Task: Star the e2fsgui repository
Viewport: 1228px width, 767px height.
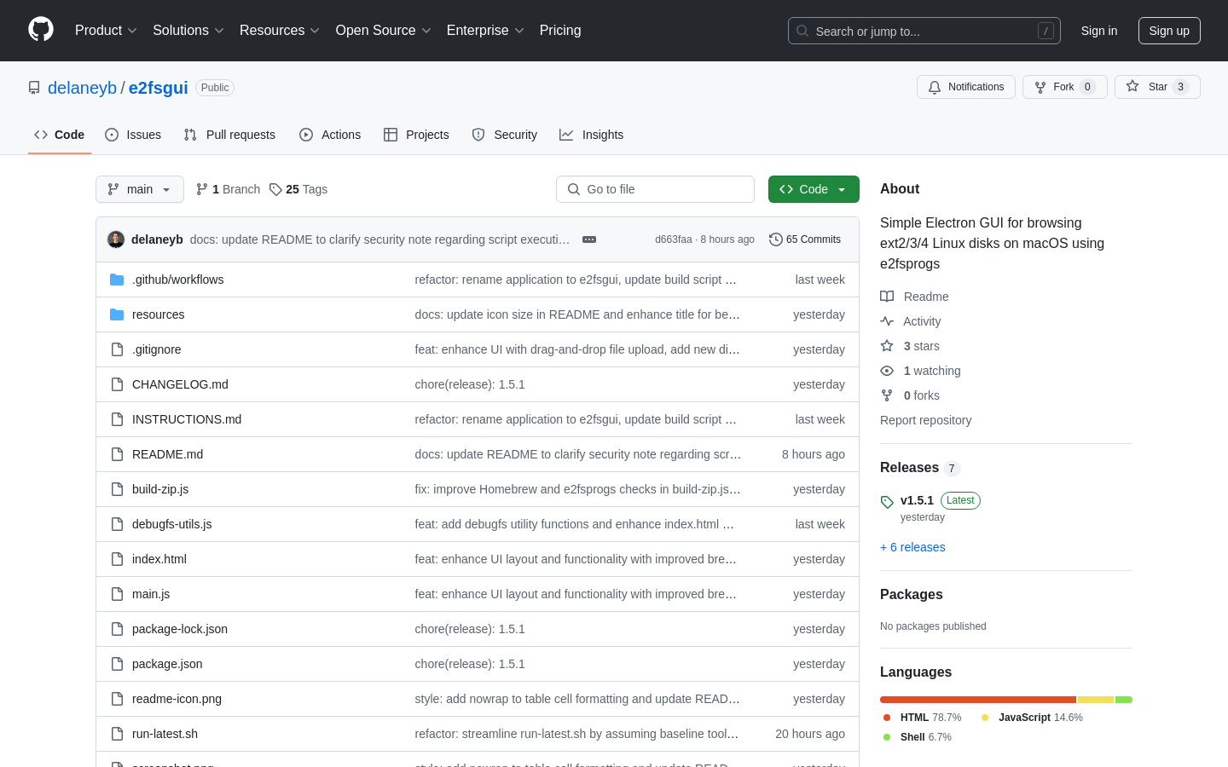Action: coord(1157,87)
